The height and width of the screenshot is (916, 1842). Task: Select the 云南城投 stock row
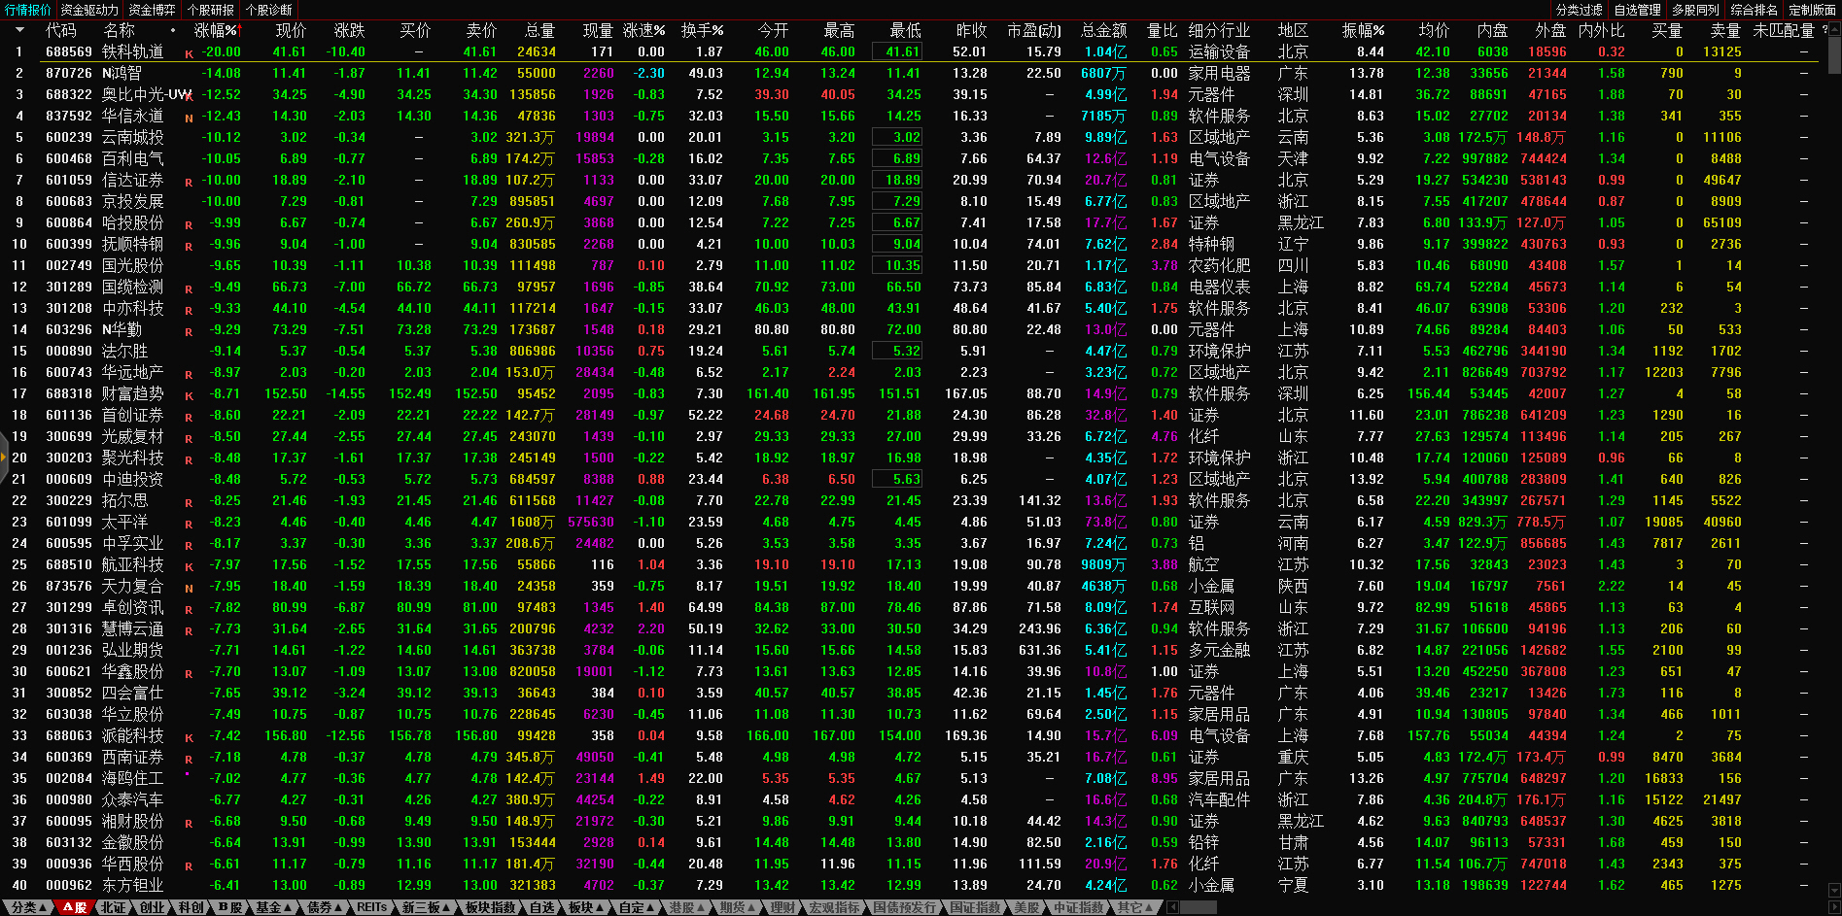[x=133, y=137]
